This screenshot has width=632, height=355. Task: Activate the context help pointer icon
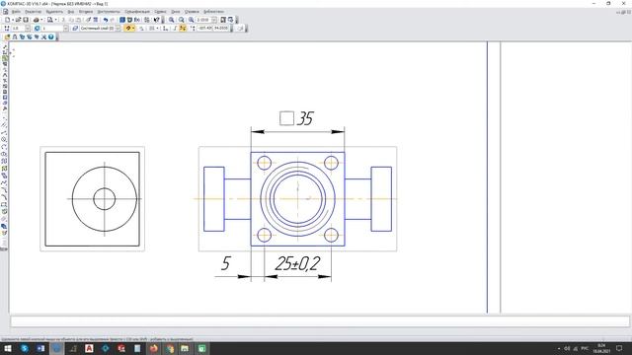pos(156,20)
